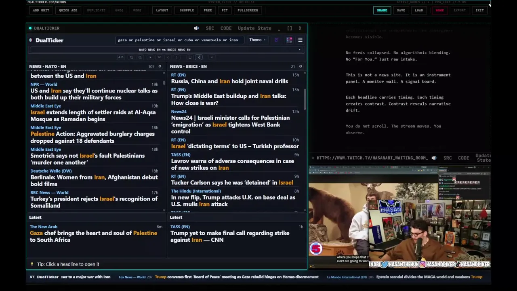This screenshot has width=517, height=291.
Task: Click the 5 channel badge on stream
Action: coord(316,249)
